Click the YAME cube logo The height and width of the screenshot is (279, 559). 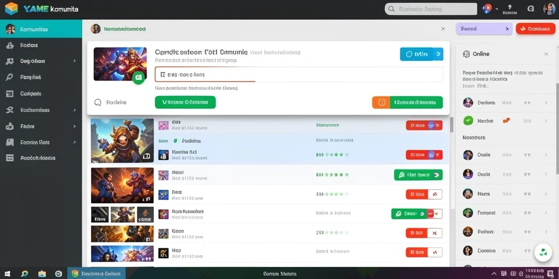click(11, 9)
